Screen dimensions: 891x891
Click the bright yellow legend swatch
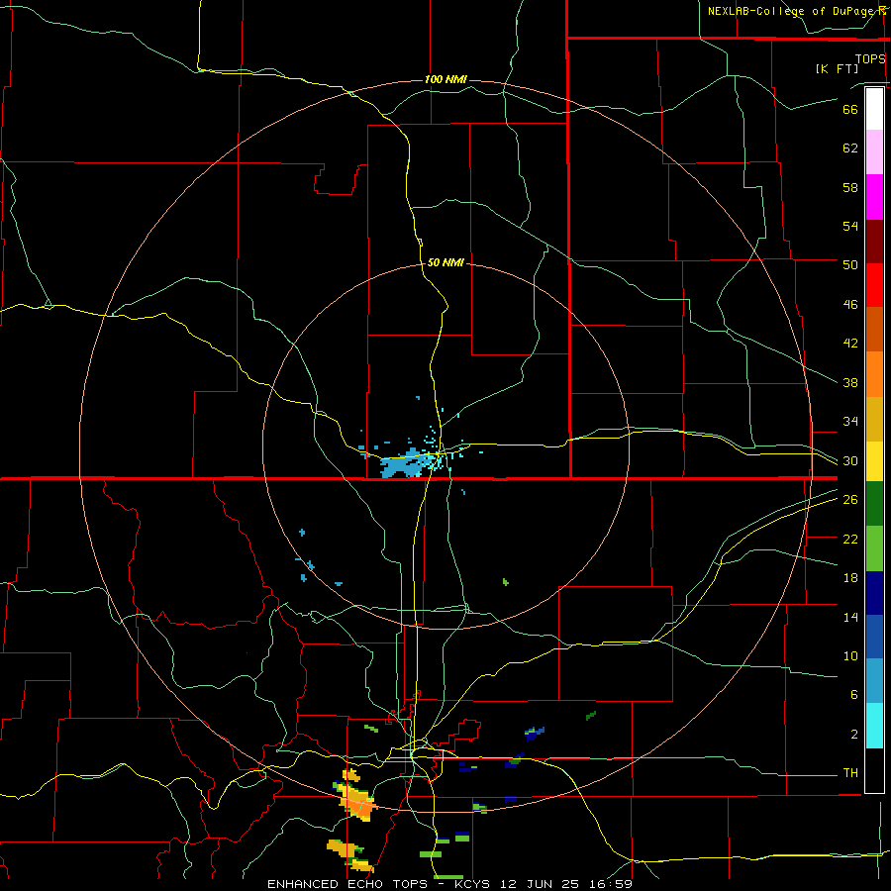click(x=874, y=461)
